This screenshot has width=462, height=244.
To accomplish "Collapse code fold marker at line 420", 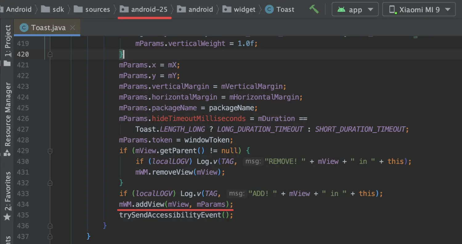I will tap(50, 54).
